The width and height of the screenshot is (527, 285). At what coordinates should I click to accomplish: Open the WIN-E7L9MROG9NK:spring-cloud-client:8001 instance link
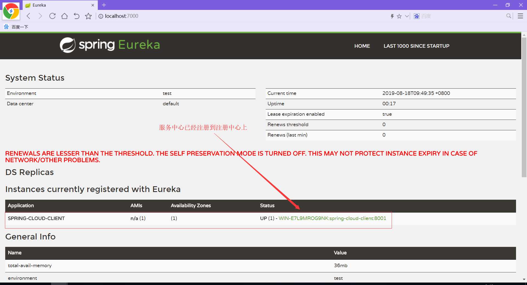332,218
